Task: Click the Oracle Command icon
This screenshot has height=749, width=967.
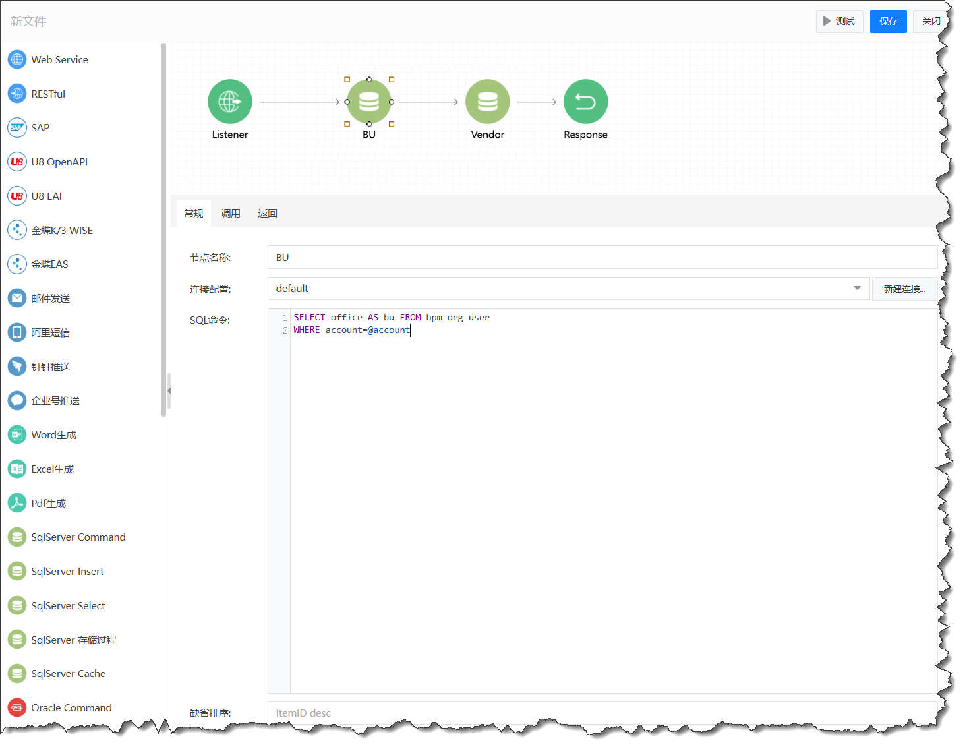Action: pyautogui.click(x=17, y=707)
